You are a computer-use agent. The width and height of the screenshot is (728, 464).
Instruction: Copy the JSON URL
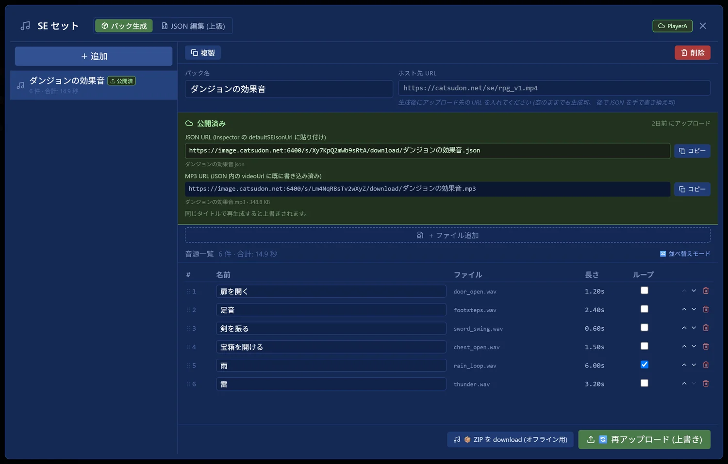(x=692, y=151)
